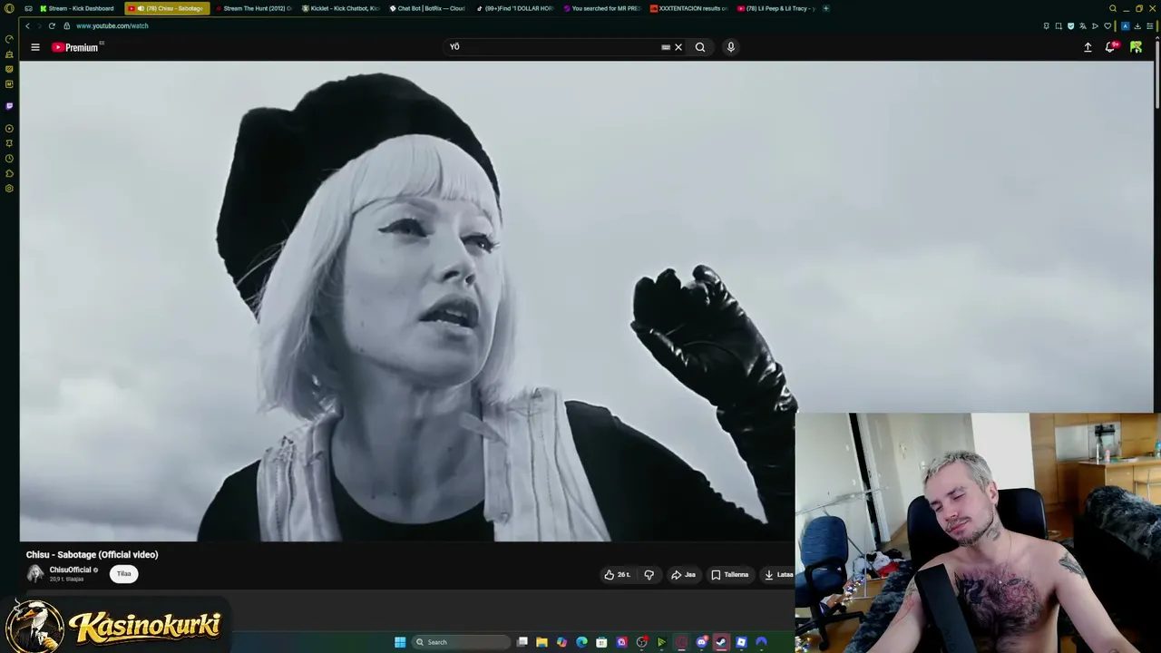Switch to XXXTENTACION results tab

coord(688,8)
